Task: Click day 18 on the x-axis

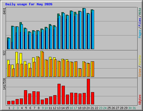Action: pyautogui.click(x=80, y=108)
